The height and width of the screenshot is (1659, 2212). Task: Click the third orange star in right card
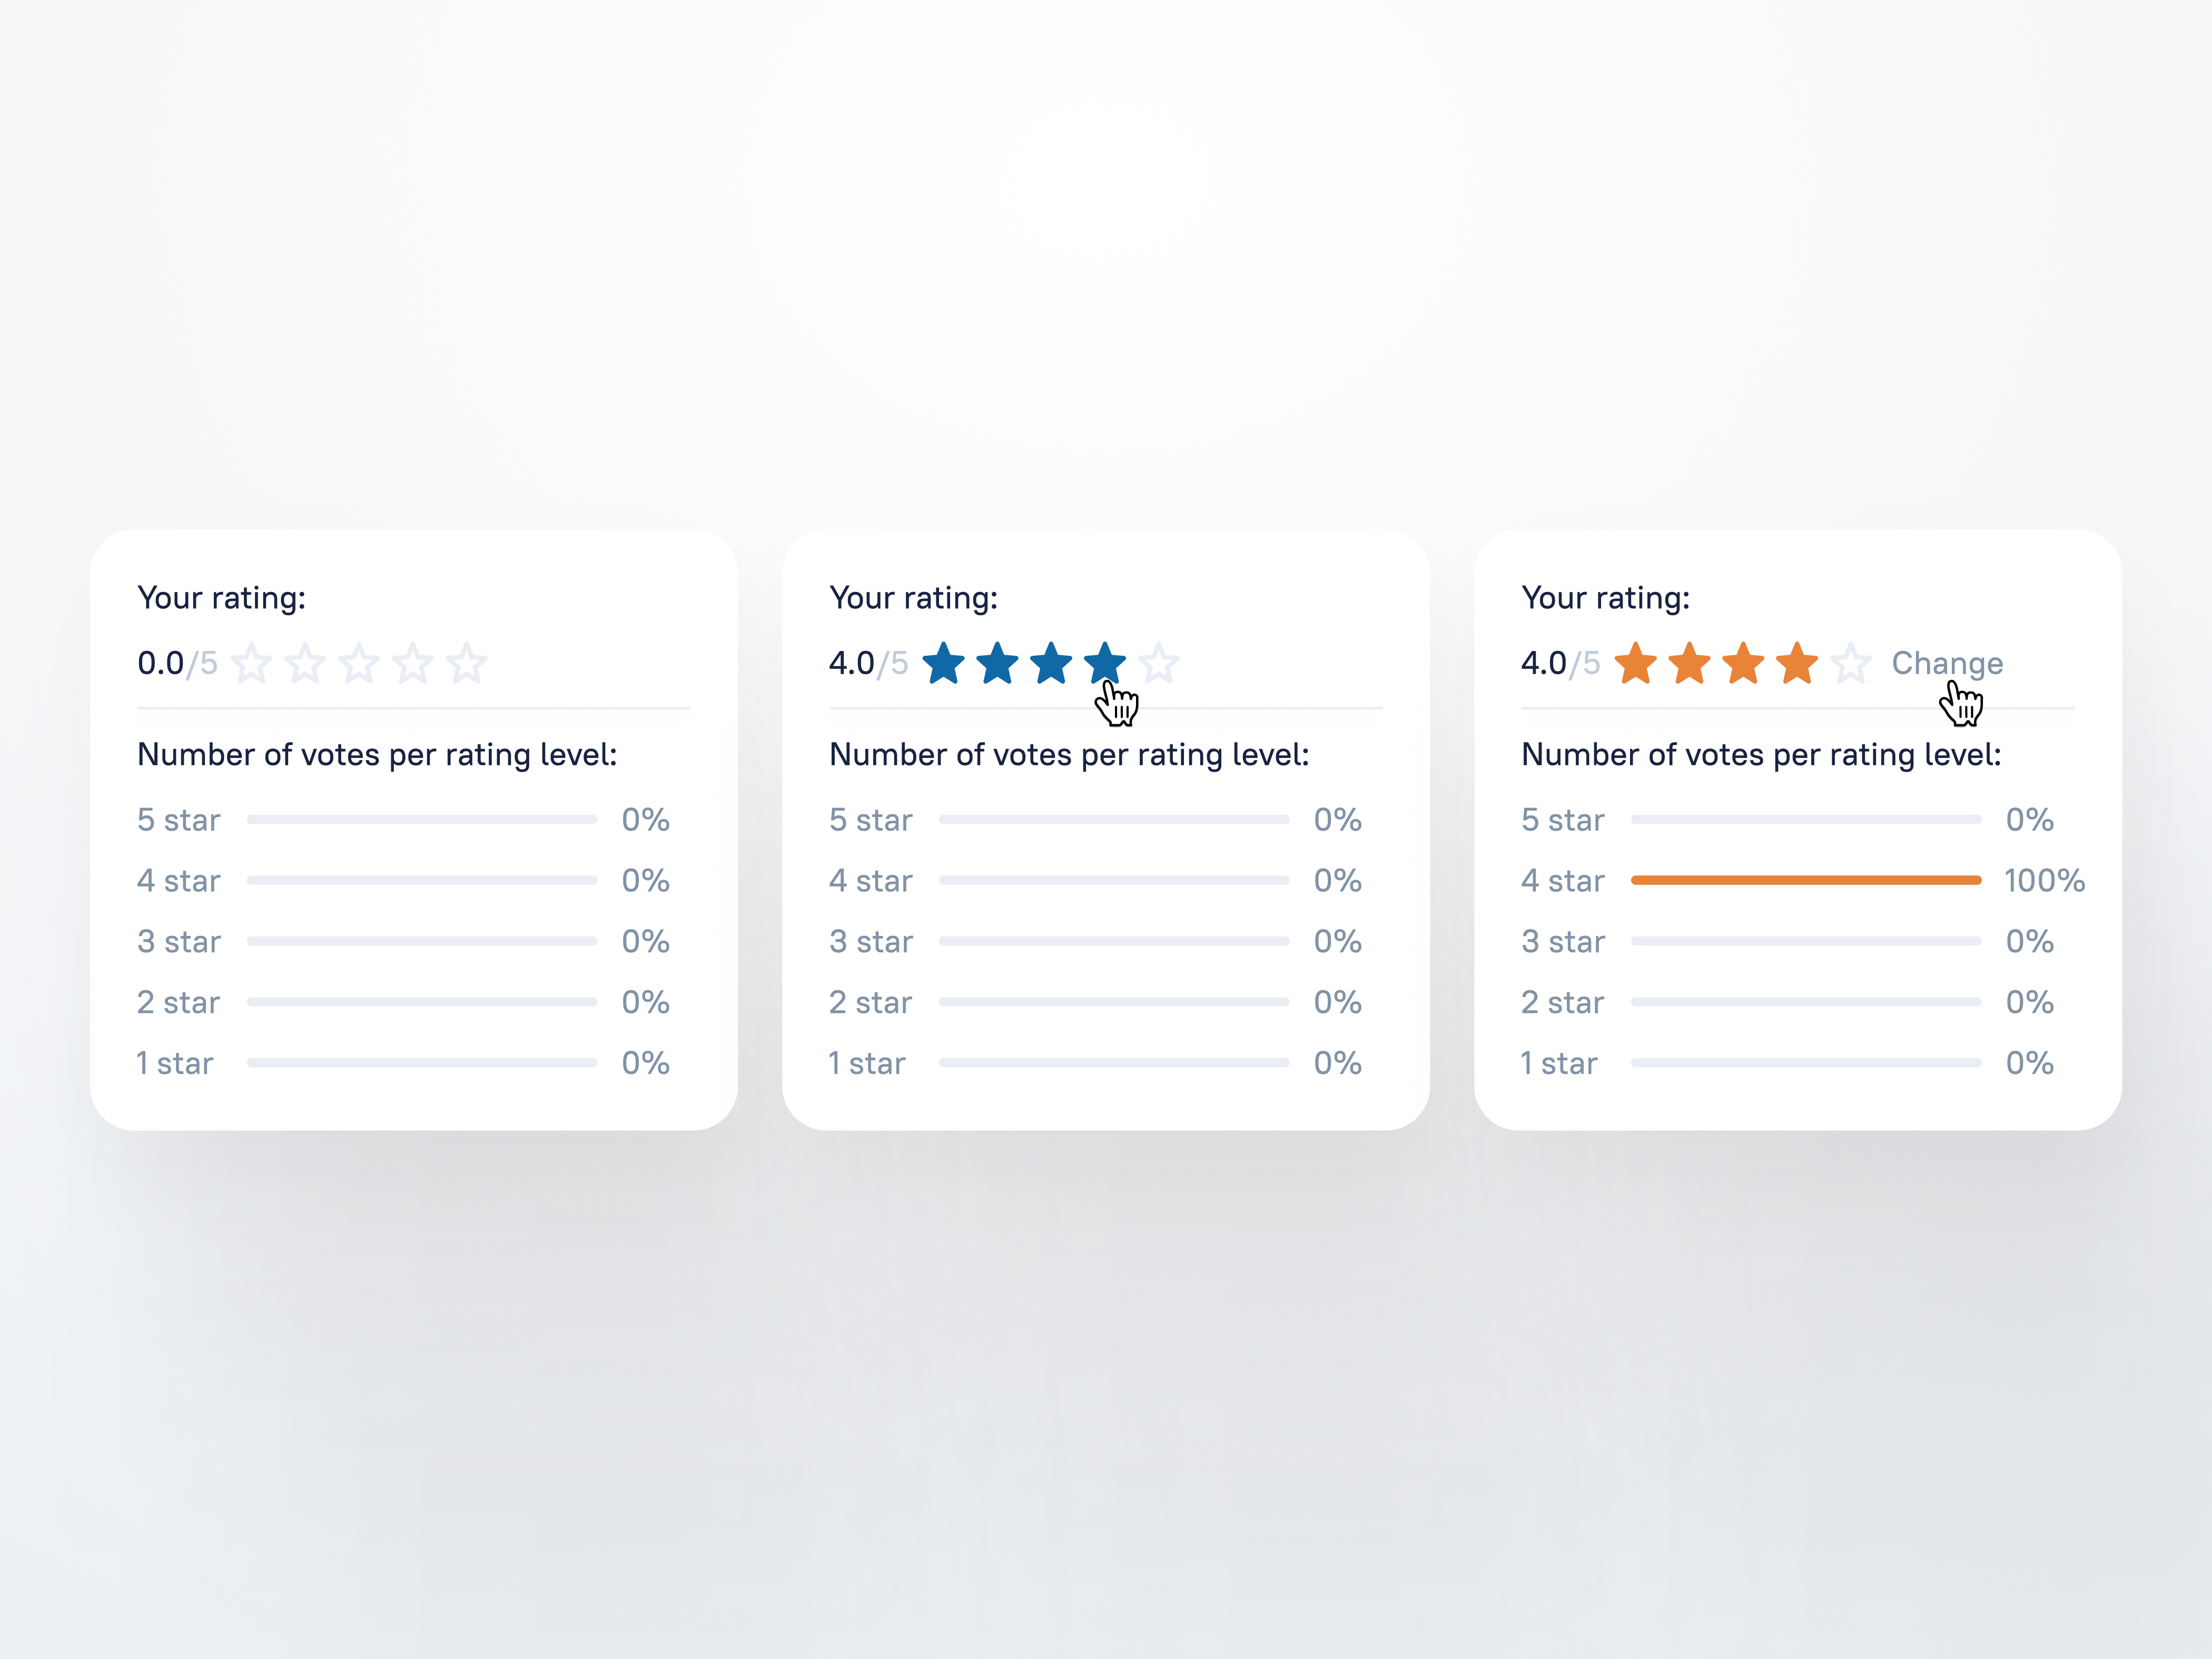click(1743, 664)
